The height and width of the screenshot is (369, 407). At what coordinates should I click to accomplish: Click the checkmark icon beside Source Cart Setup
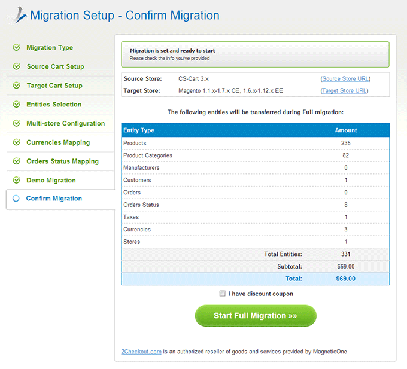17,66
